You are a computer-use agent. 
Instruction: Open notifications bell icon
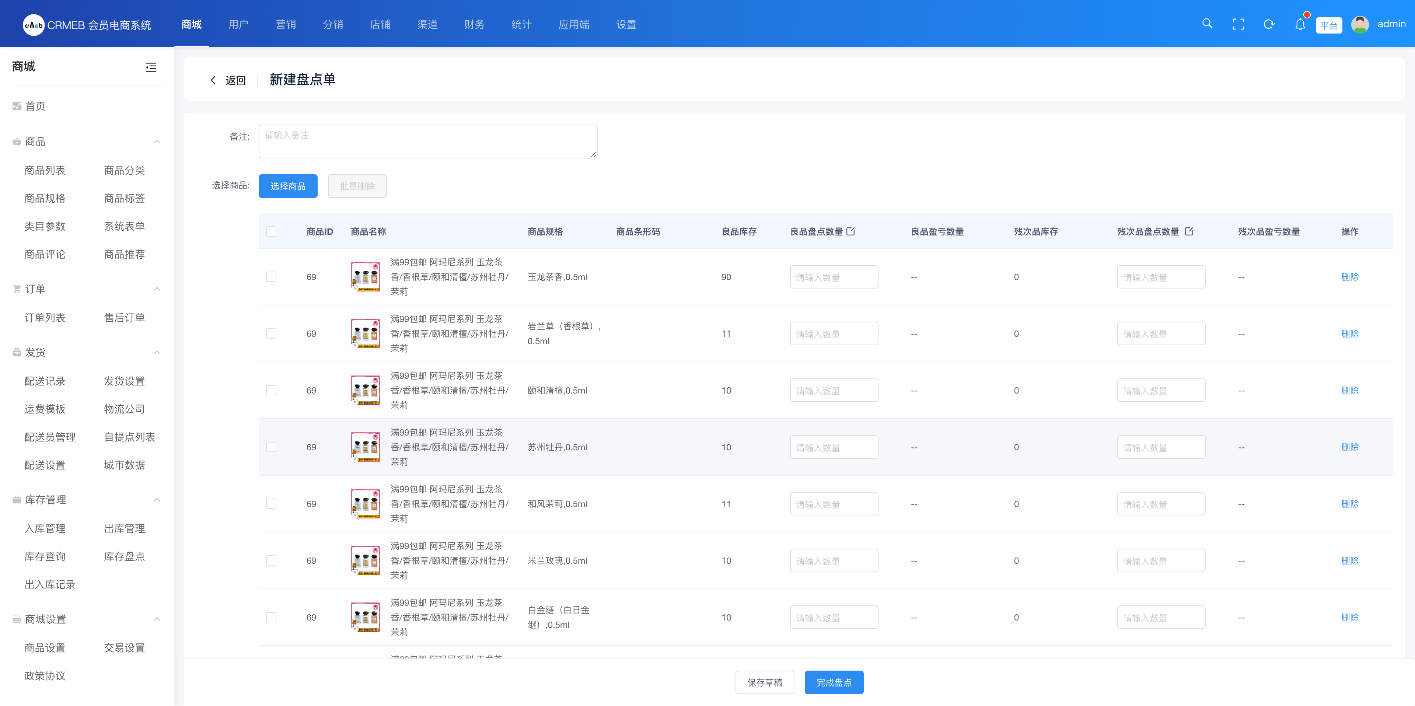(1300, 24)
